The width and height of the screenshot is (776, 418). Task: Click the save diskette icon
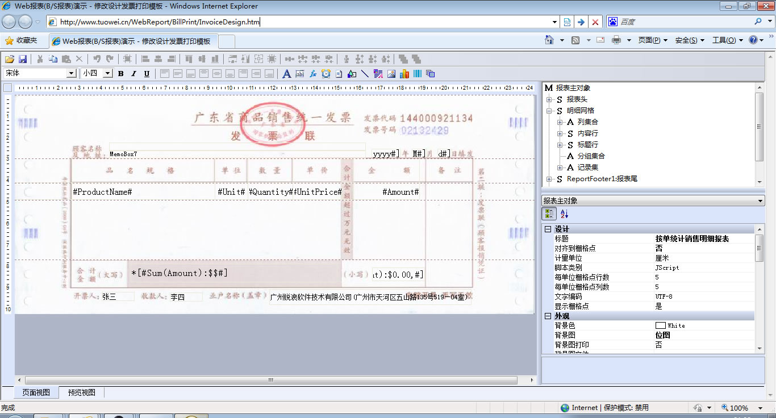(x=23, y=59)
